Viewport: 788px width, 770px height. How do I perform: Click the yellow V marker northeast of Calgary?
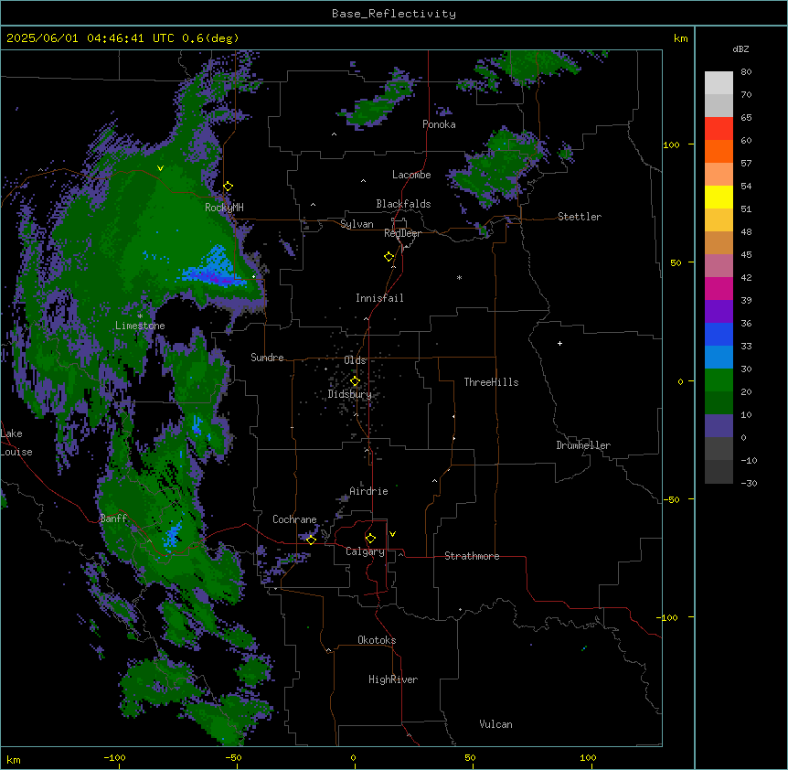click(x=392, y=534)
